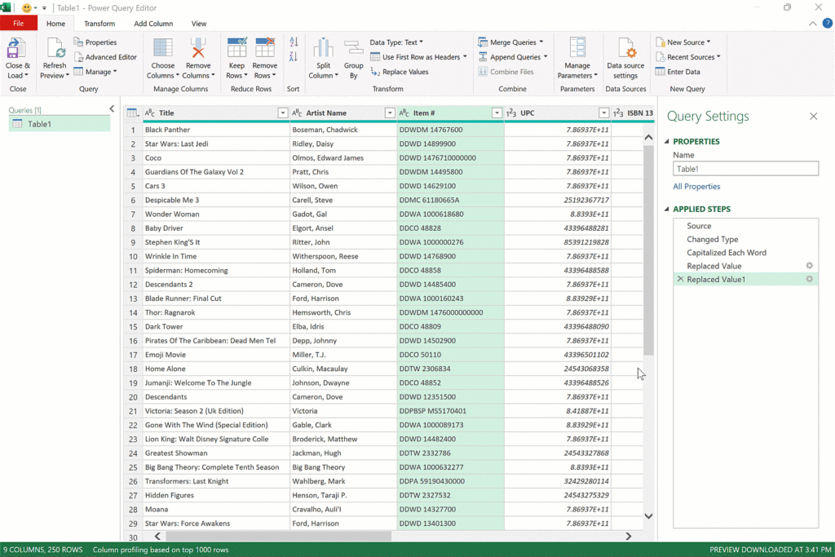Click the Group By icon

point(353,48)
